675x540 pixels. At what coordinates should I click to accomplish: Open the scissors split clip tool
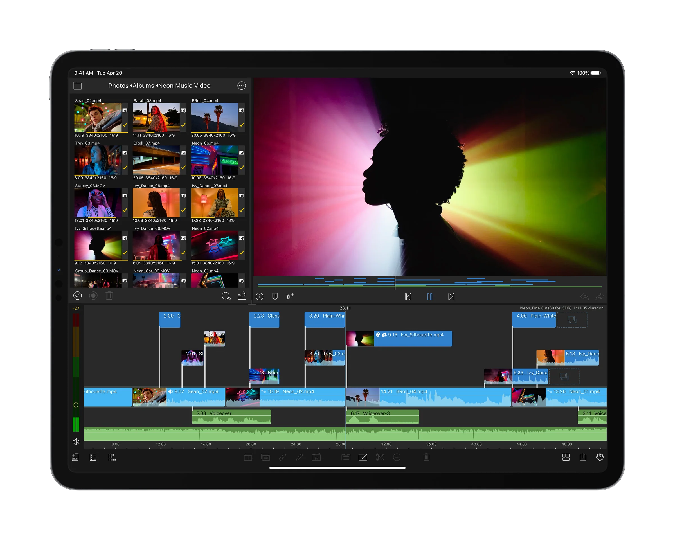[x=380, y=457]
